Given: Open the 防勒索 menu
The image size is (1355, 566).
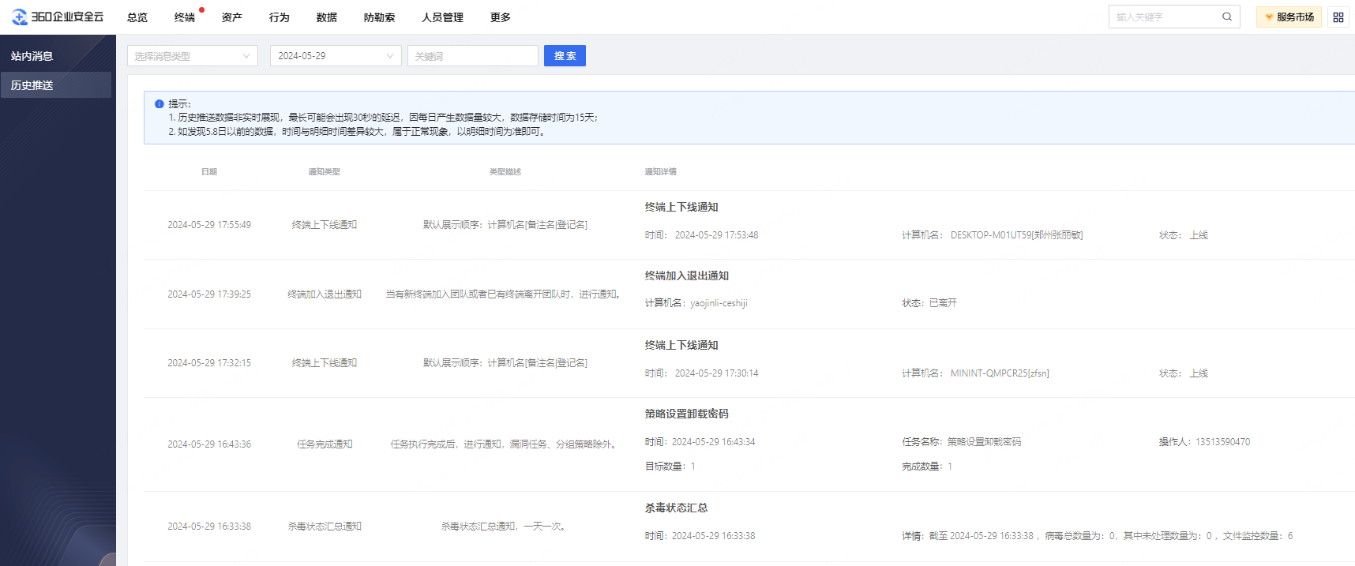Looking at the screenshot, I should point(380,17).
